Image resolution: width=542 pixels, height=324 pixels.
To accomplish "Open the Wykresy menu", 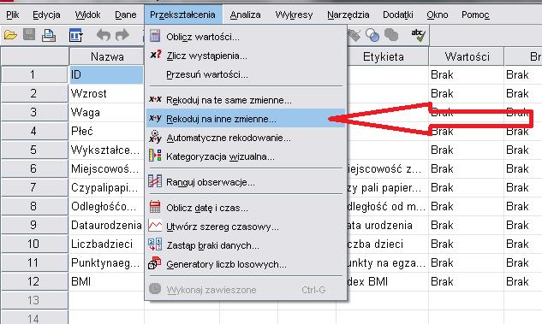I will (x=294, y=15).
